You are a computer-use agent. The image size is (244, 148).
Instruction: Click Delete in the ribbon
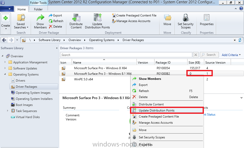pyautogui.click(x=55, y=27)
